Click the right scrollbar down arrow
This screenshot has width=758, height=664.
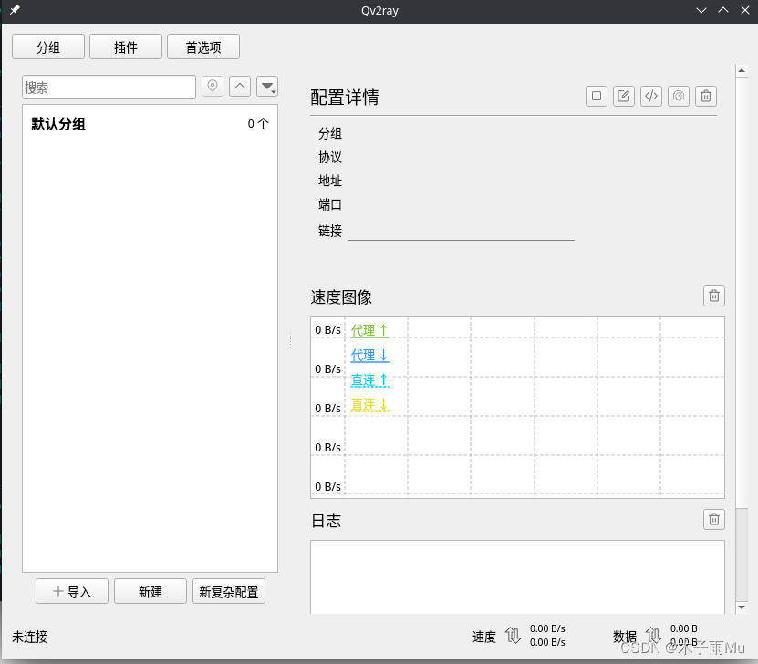(x=742, y=607)
